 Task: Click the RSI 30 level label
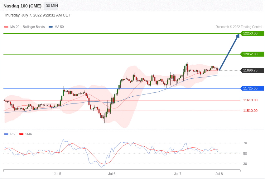tap(245, 164)
